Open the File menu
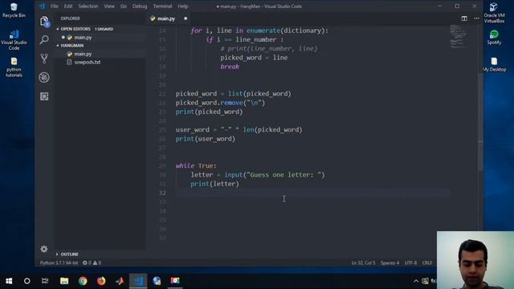Screen dimensions: 514x289 point(55,6)
